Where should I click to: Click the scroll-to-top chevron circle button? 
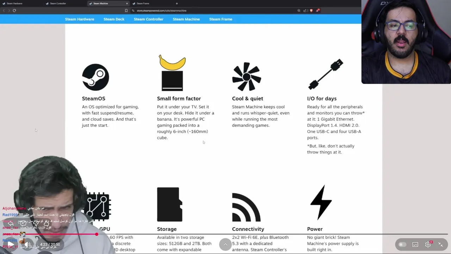[225, 244]
